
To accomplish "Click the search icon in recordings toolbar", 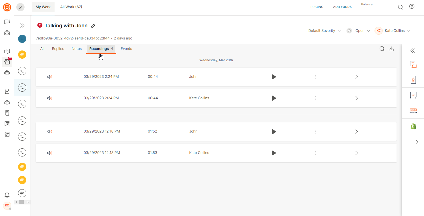I will [x=382, y=49].
